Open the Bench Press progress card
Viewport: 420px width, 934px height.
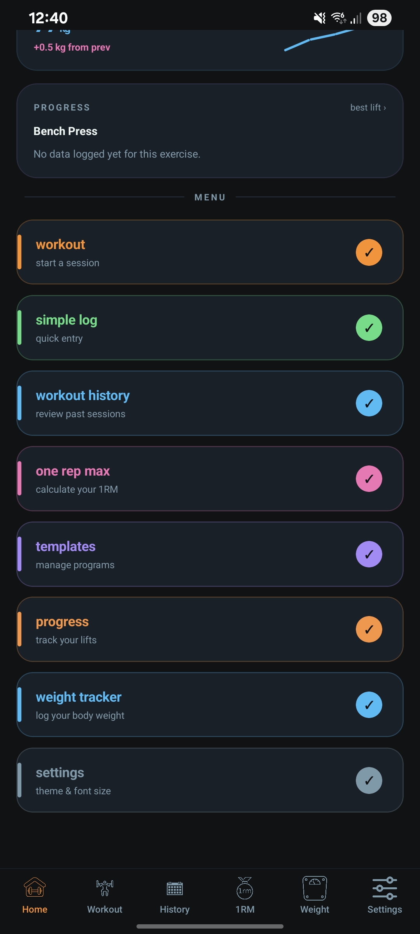point(210,131)
